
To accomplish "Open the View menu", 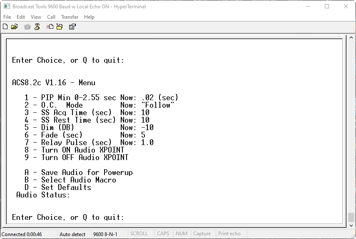I will (36, 17).
